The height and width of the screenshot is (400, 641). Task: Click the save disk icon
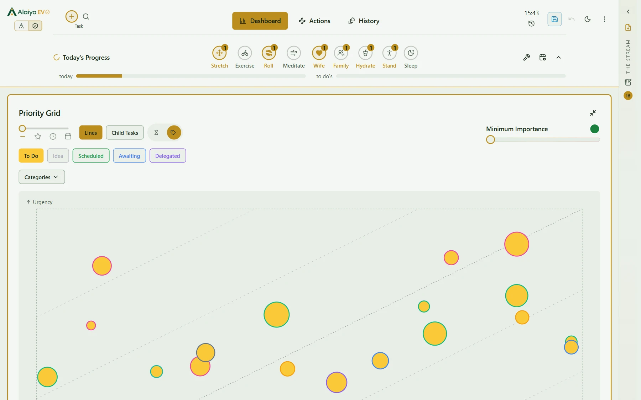point(554,19)
